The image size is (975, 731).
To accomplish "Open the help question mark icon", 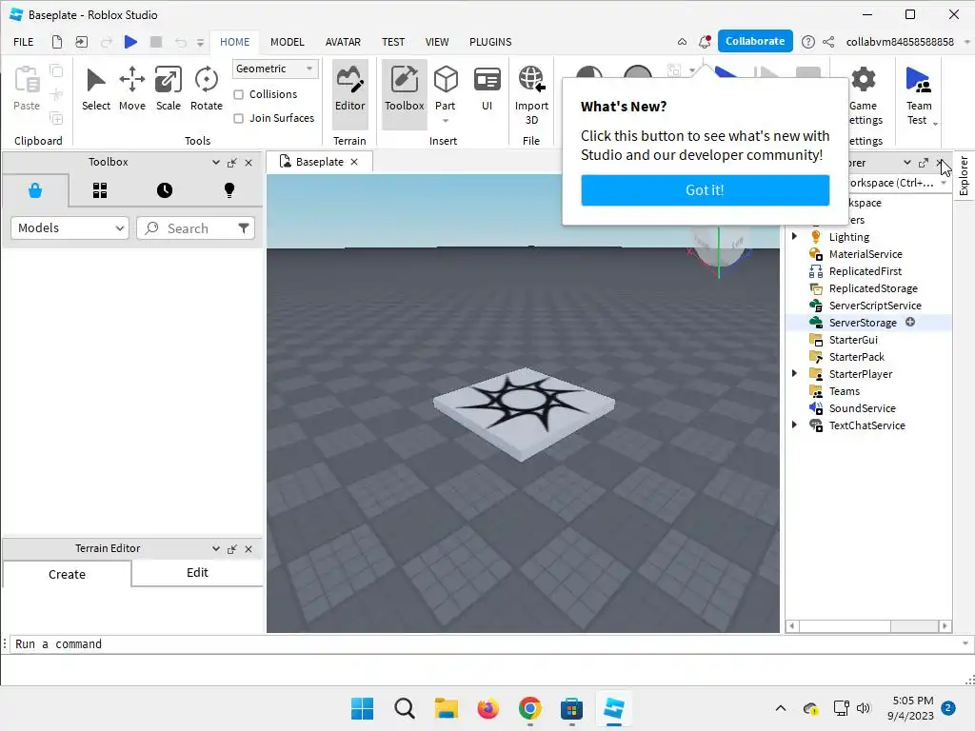I will pyautogui.click(x=807, y=42).
